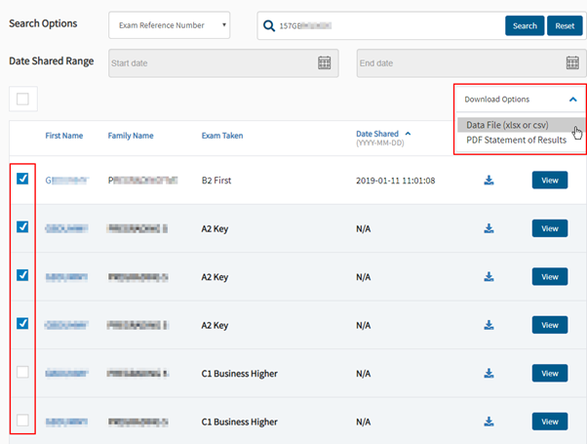Click the download icon in the B2 First row
This screenshot has height=444, width=587.
point(489,181)
